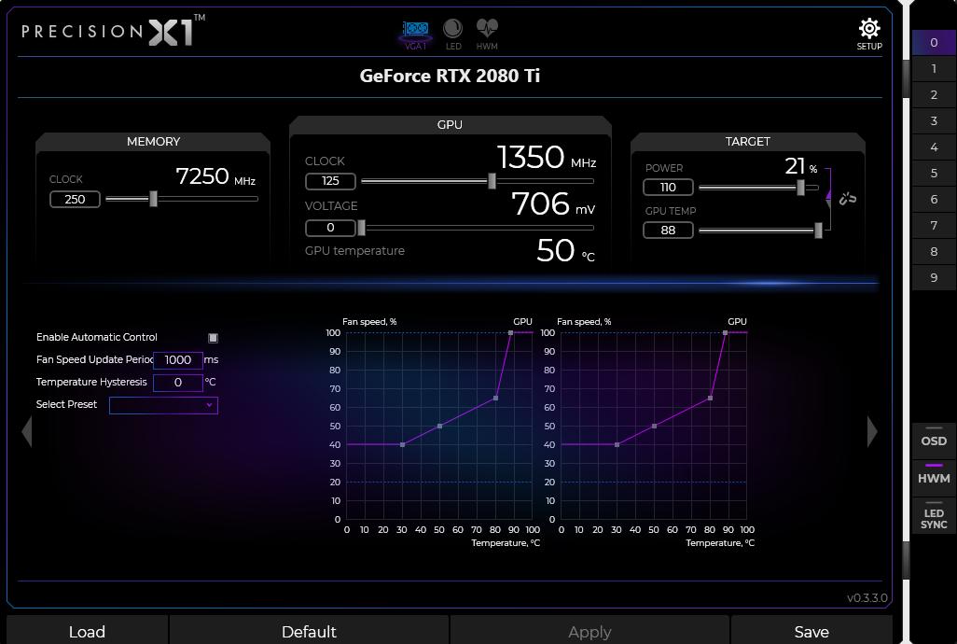Image resolution: width=957 pixels, height=644 pixels.
Task: Click the left fan curve point at 50°C
Action: pos(439,427)
